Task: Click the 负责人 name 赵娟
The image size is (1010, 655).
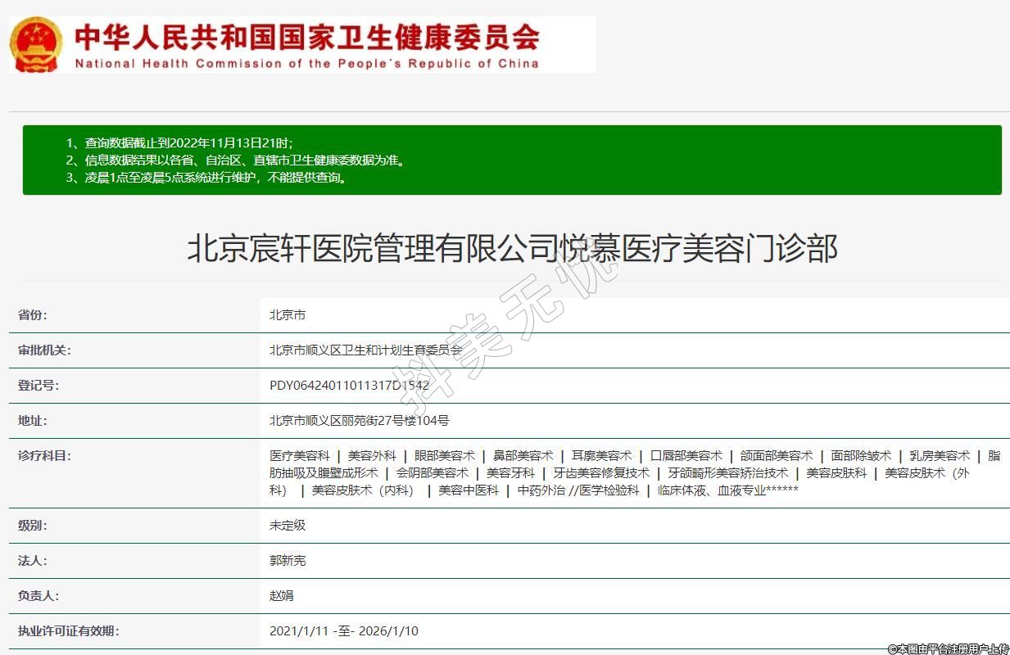Action: point(281,596)
